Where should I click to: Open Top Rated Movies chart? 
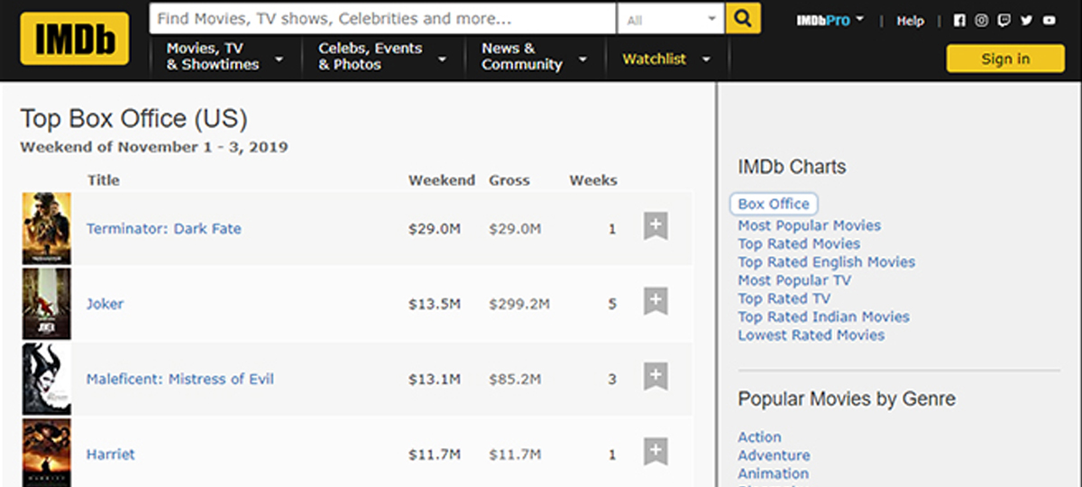click(x=799, y=243)
